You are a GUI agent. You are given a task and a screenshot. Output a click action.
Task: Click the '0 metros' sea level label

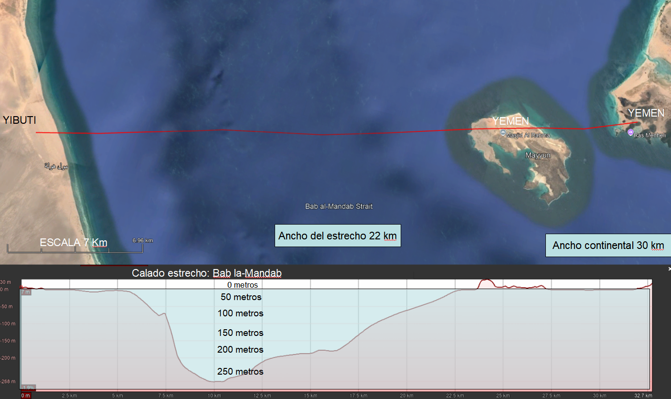(242, 285)
